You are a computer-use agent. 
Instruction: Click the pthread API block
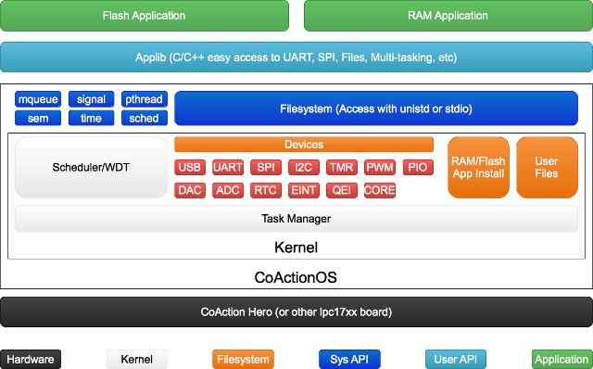click(145, 99)
